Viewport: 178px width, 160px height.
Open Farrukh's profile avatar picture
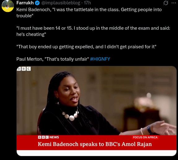click(8, 6)
